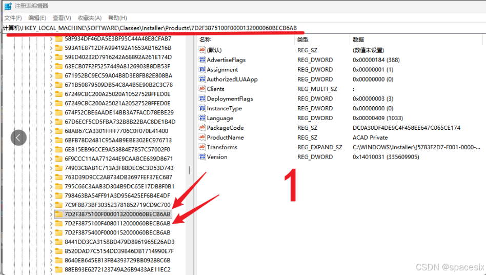Click REG_MULTI_SZ type cell
This screenshot has width=486, height=275.
coord(317,89)
